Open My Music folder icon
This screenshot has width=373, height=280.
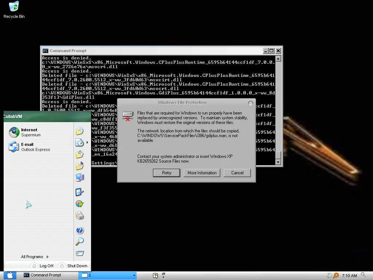click(79, 166)
